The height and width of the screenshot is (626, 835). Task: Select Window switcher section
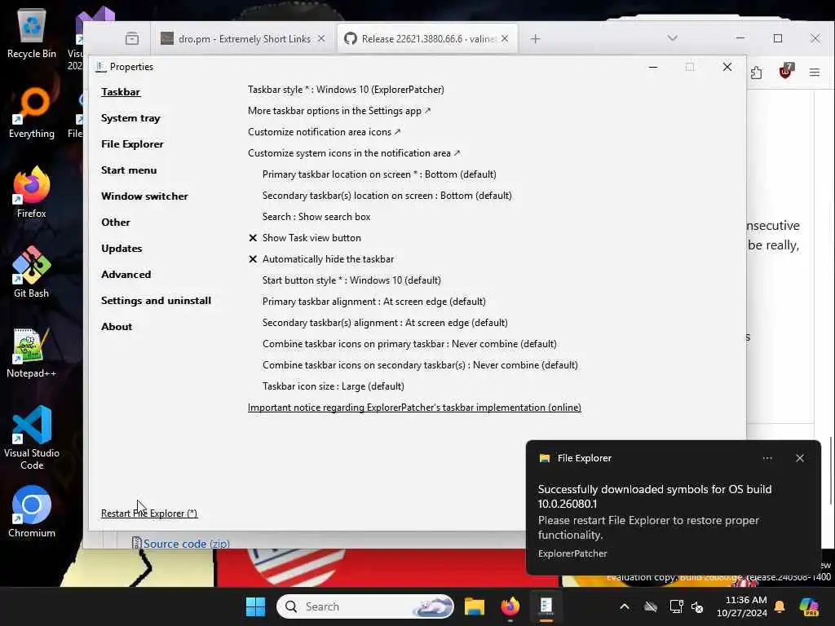[x=144, y=196]
